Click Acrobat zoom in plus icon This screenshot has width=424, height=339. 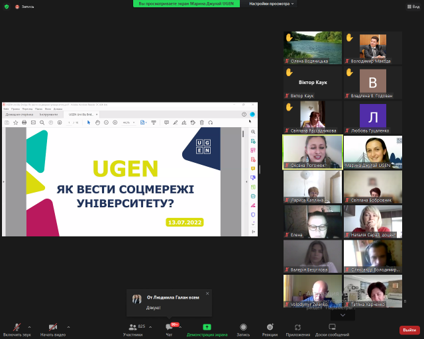click(115, 122)
